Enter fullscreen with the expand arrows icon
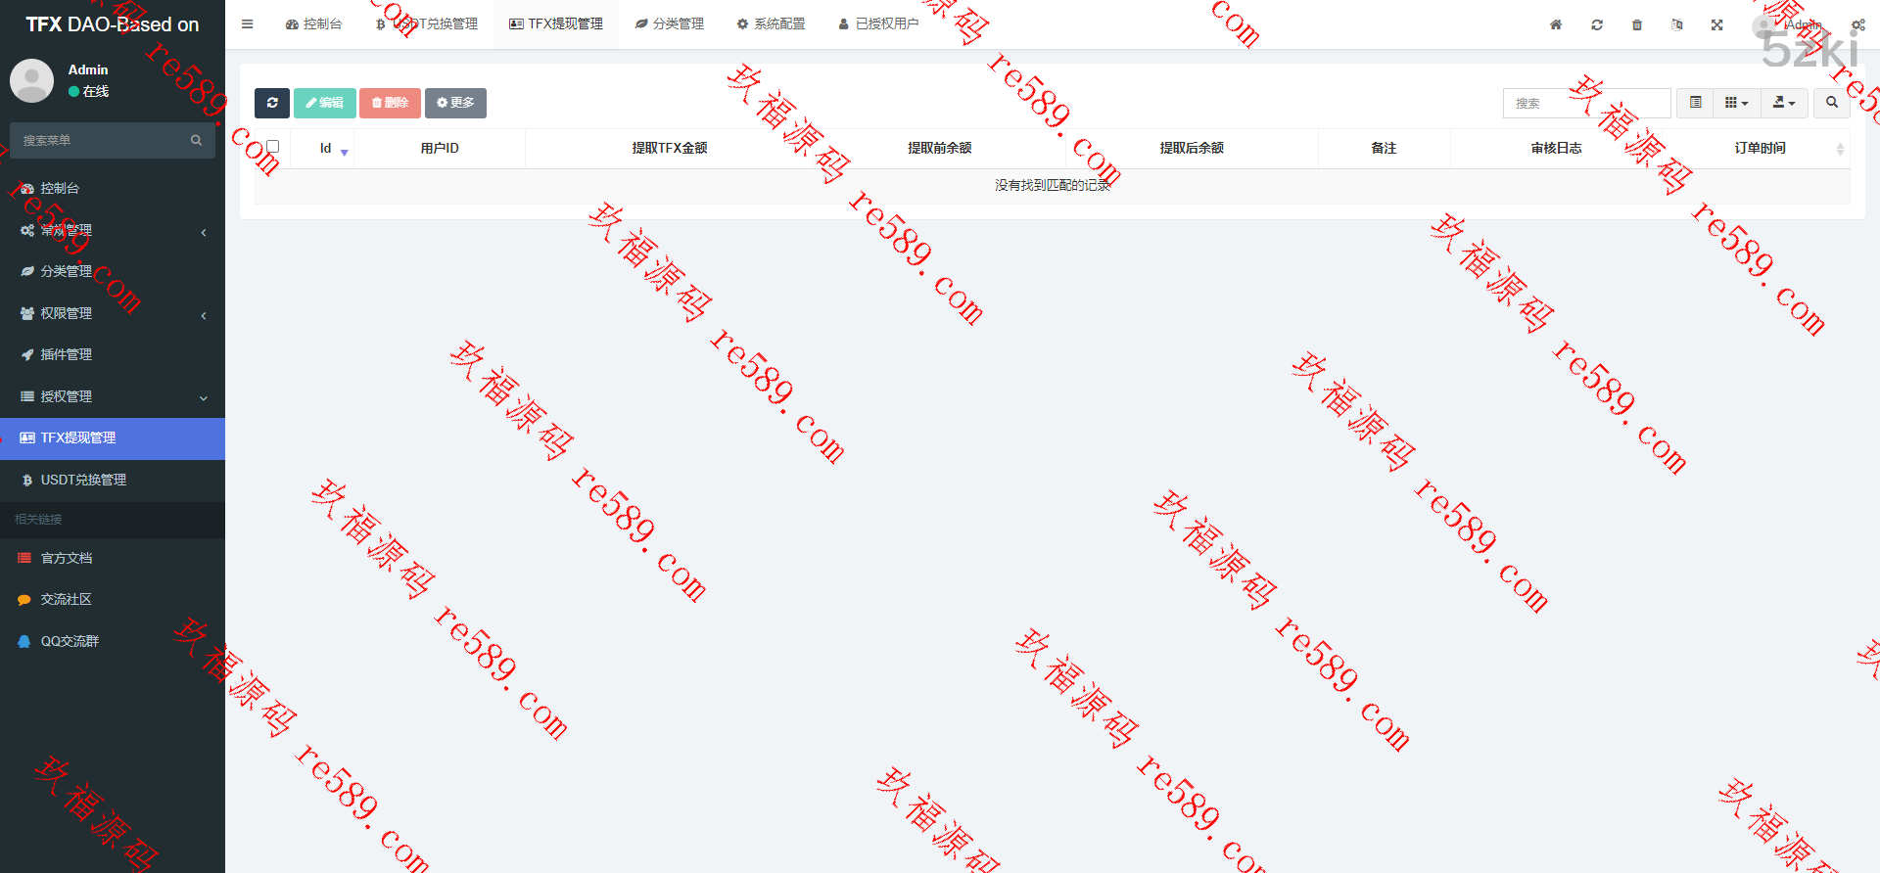 1717,24
